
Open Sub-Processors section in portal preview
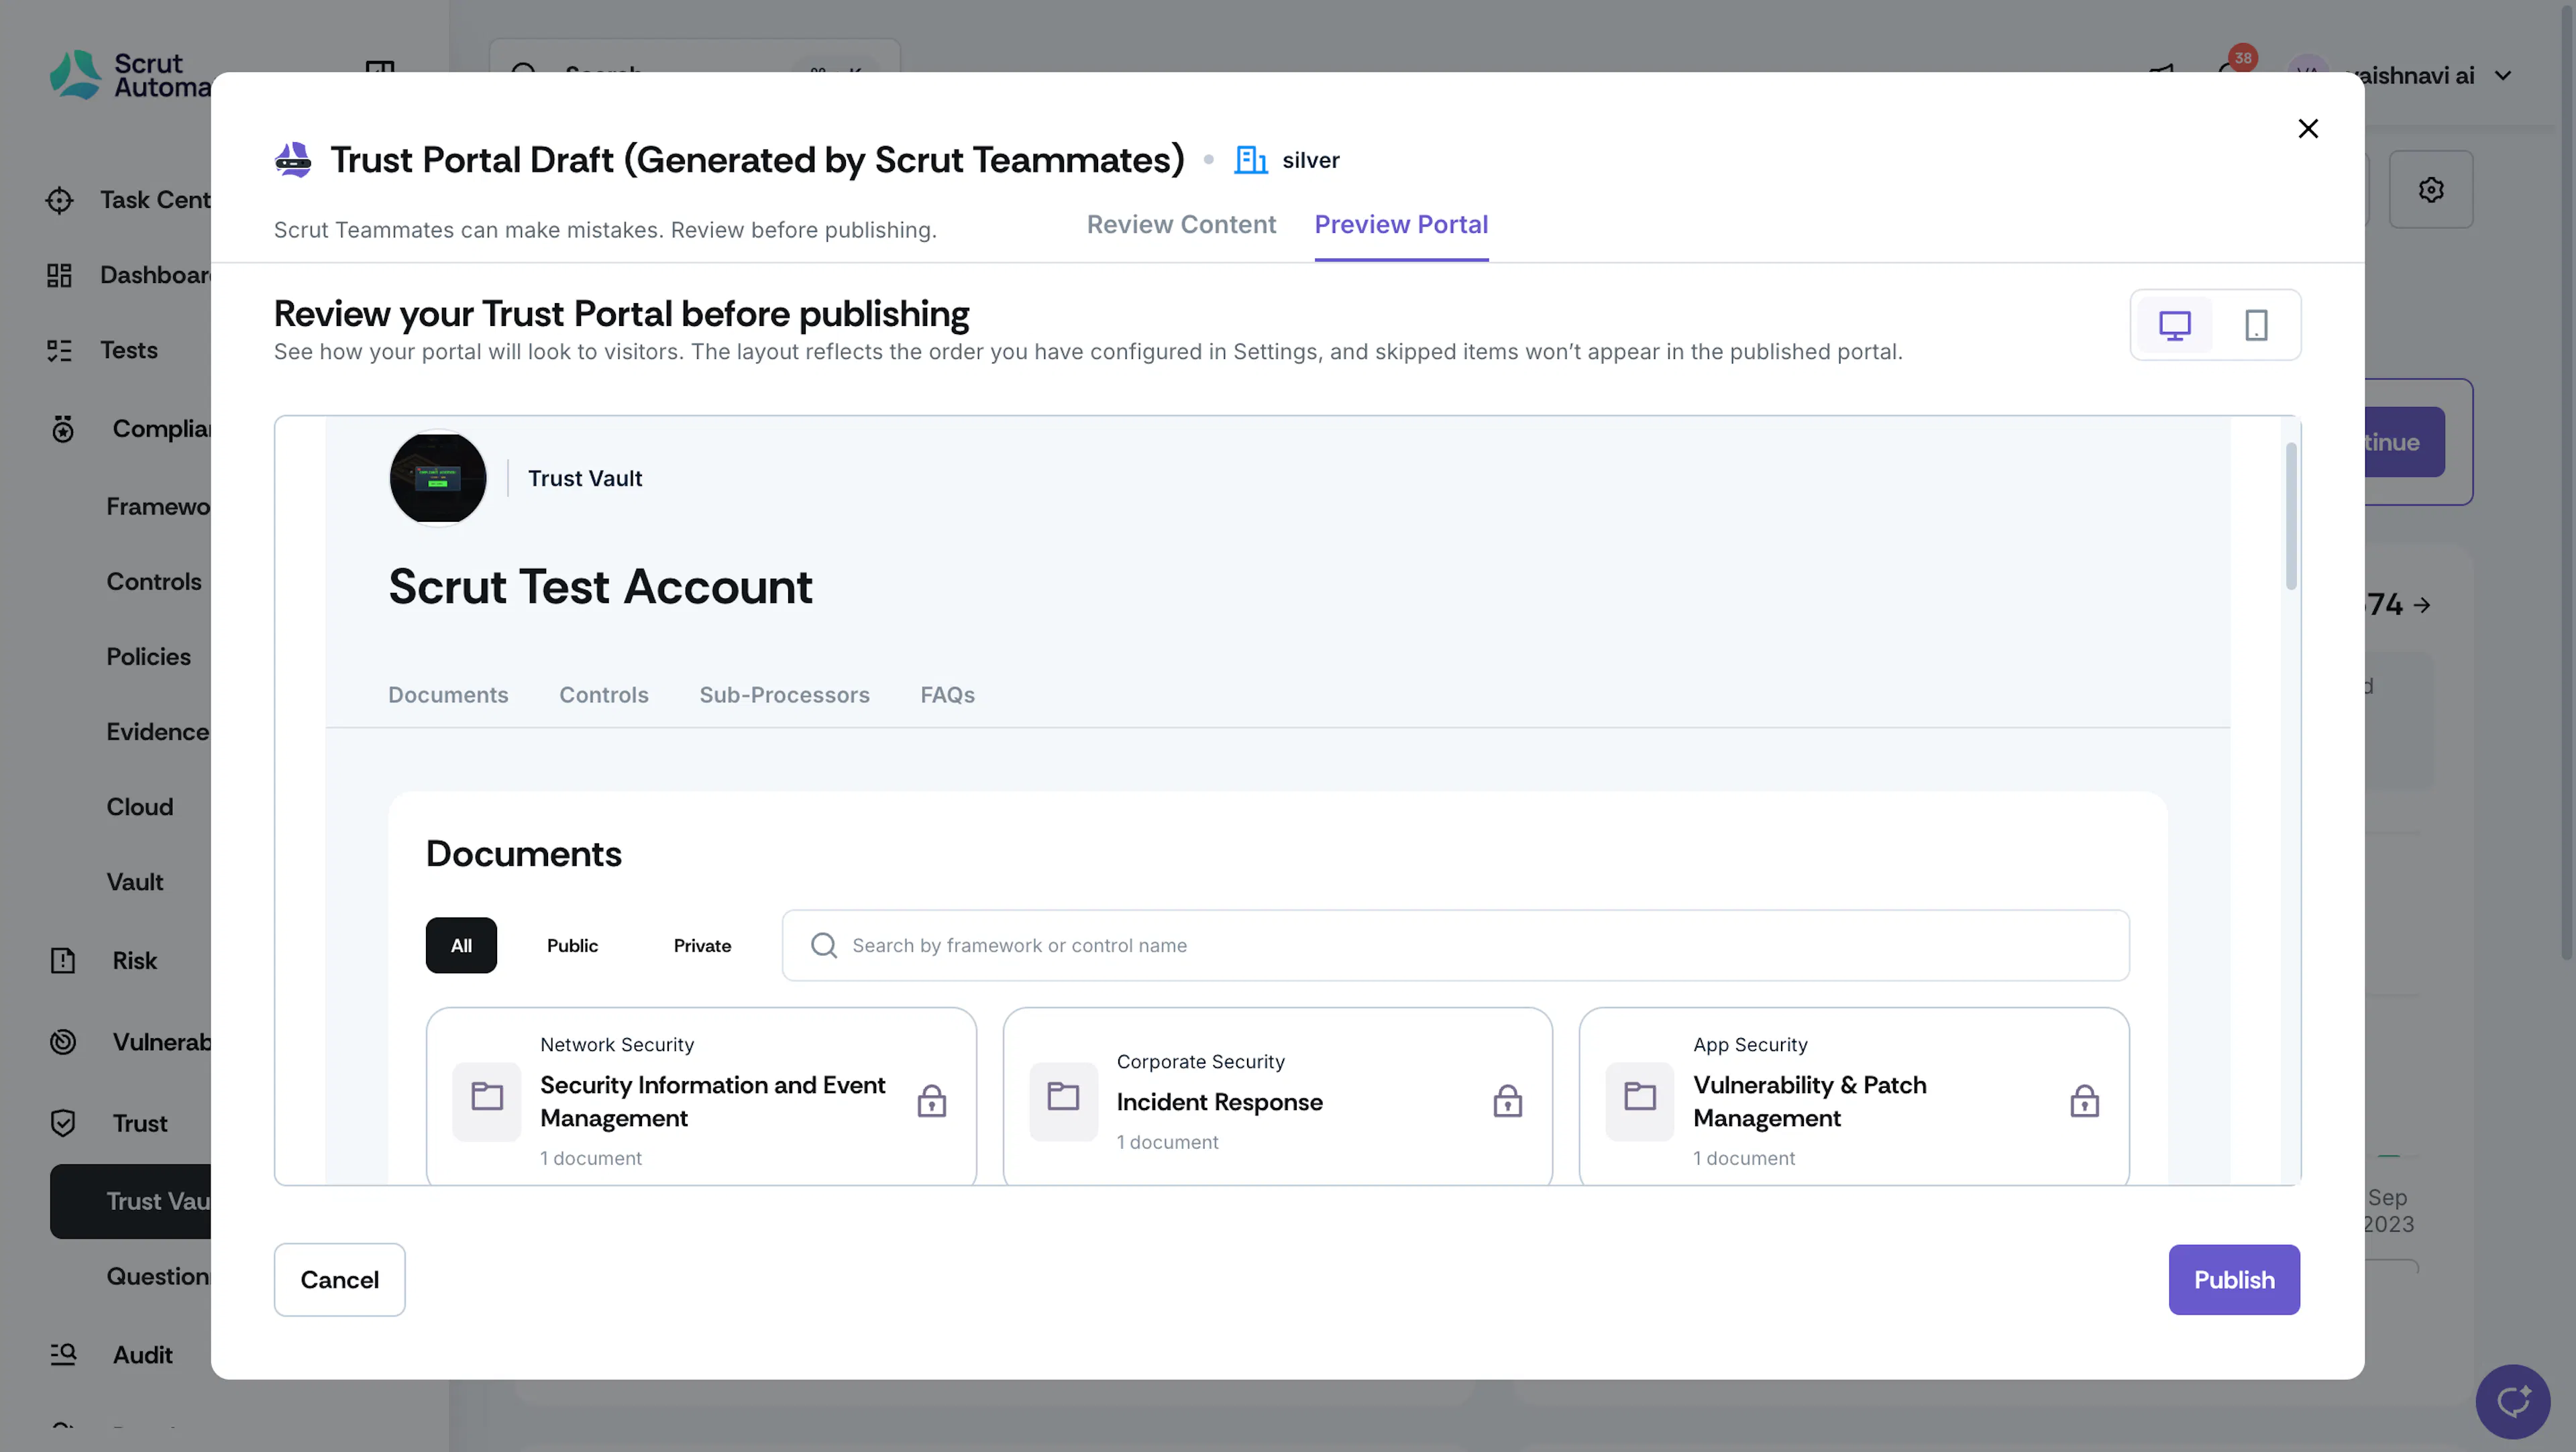[784, 695]
